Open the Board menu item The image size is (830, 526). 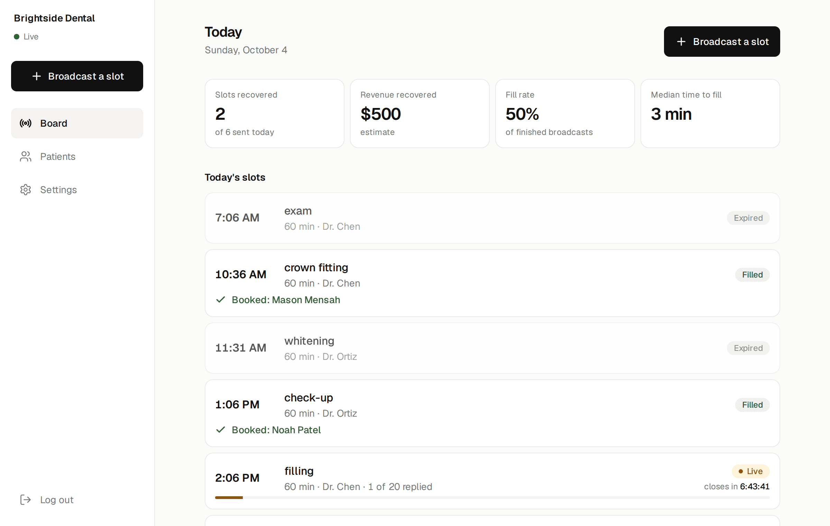tap(77, 123)
